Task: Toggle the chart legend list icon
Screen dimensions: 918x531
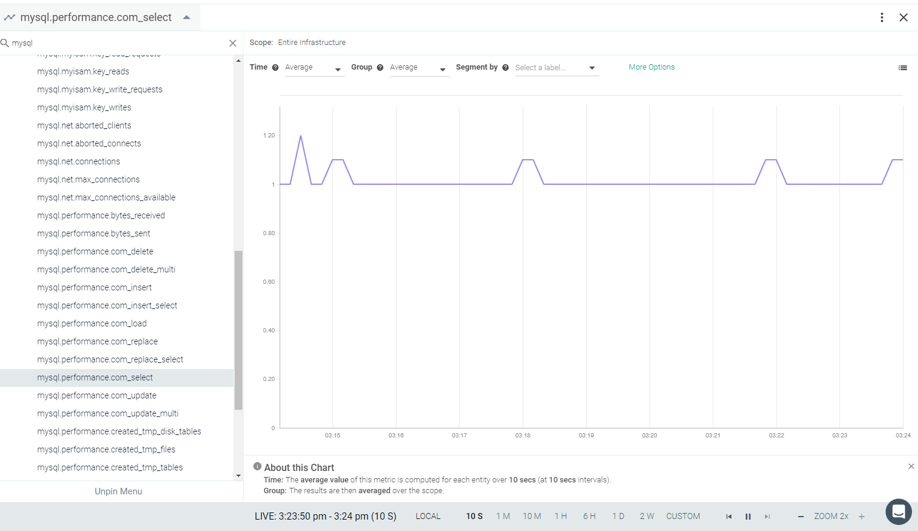Action: pos(902,68)
